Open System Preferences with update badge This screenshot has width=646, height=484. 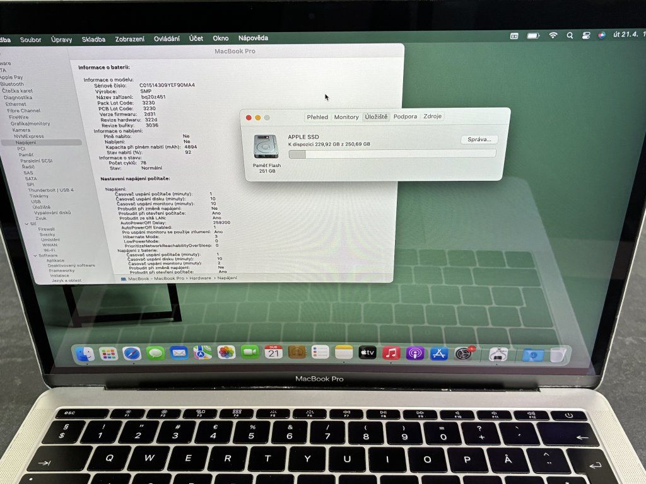[x=464, y=354]
